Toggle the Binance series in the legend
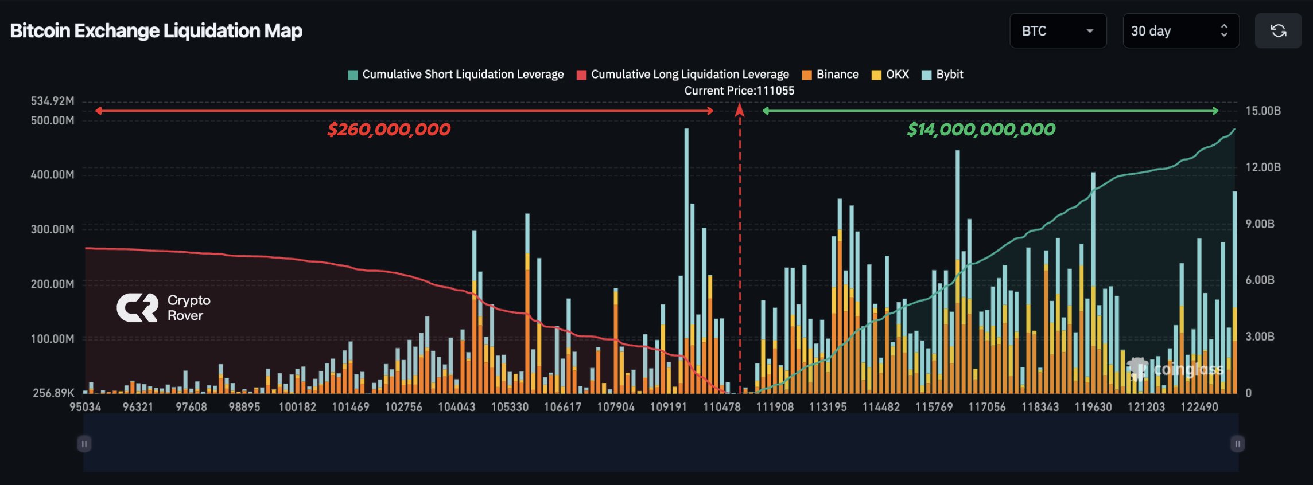The width and height of the screenshot is (1313, 485). click(x=830, y=75)
